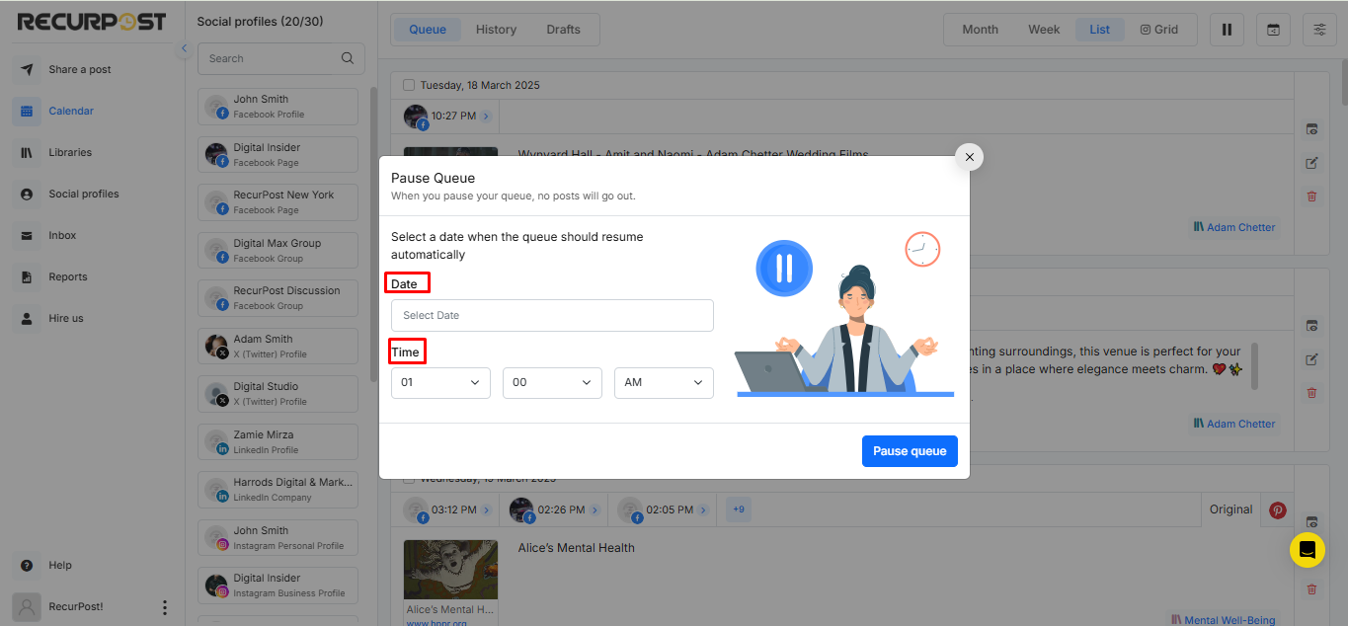Open the filter sliders icon in the toolbar
The width and height of the screenshot is (1348, 626).
click(1319, 30)
